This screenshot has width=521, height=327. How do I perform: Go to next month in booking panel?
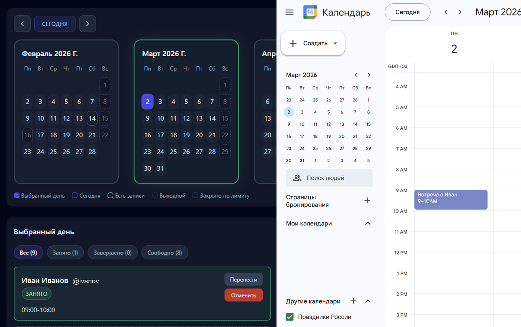[87, 24]
